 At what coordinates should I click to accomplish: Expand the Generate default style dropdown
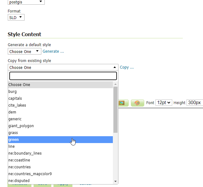coord(24,51)
